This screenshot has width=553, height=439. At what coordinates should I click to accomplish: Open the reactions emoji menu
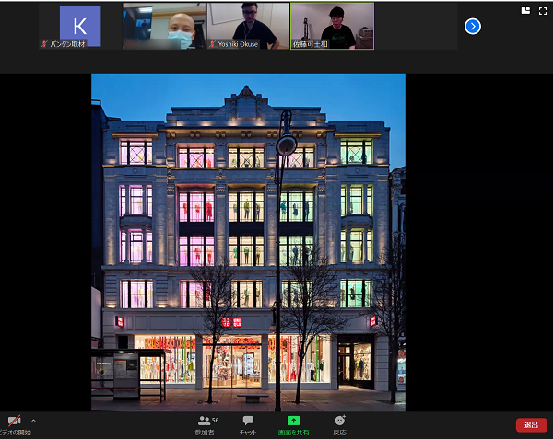pyautogui.click(x=340, y=421)
